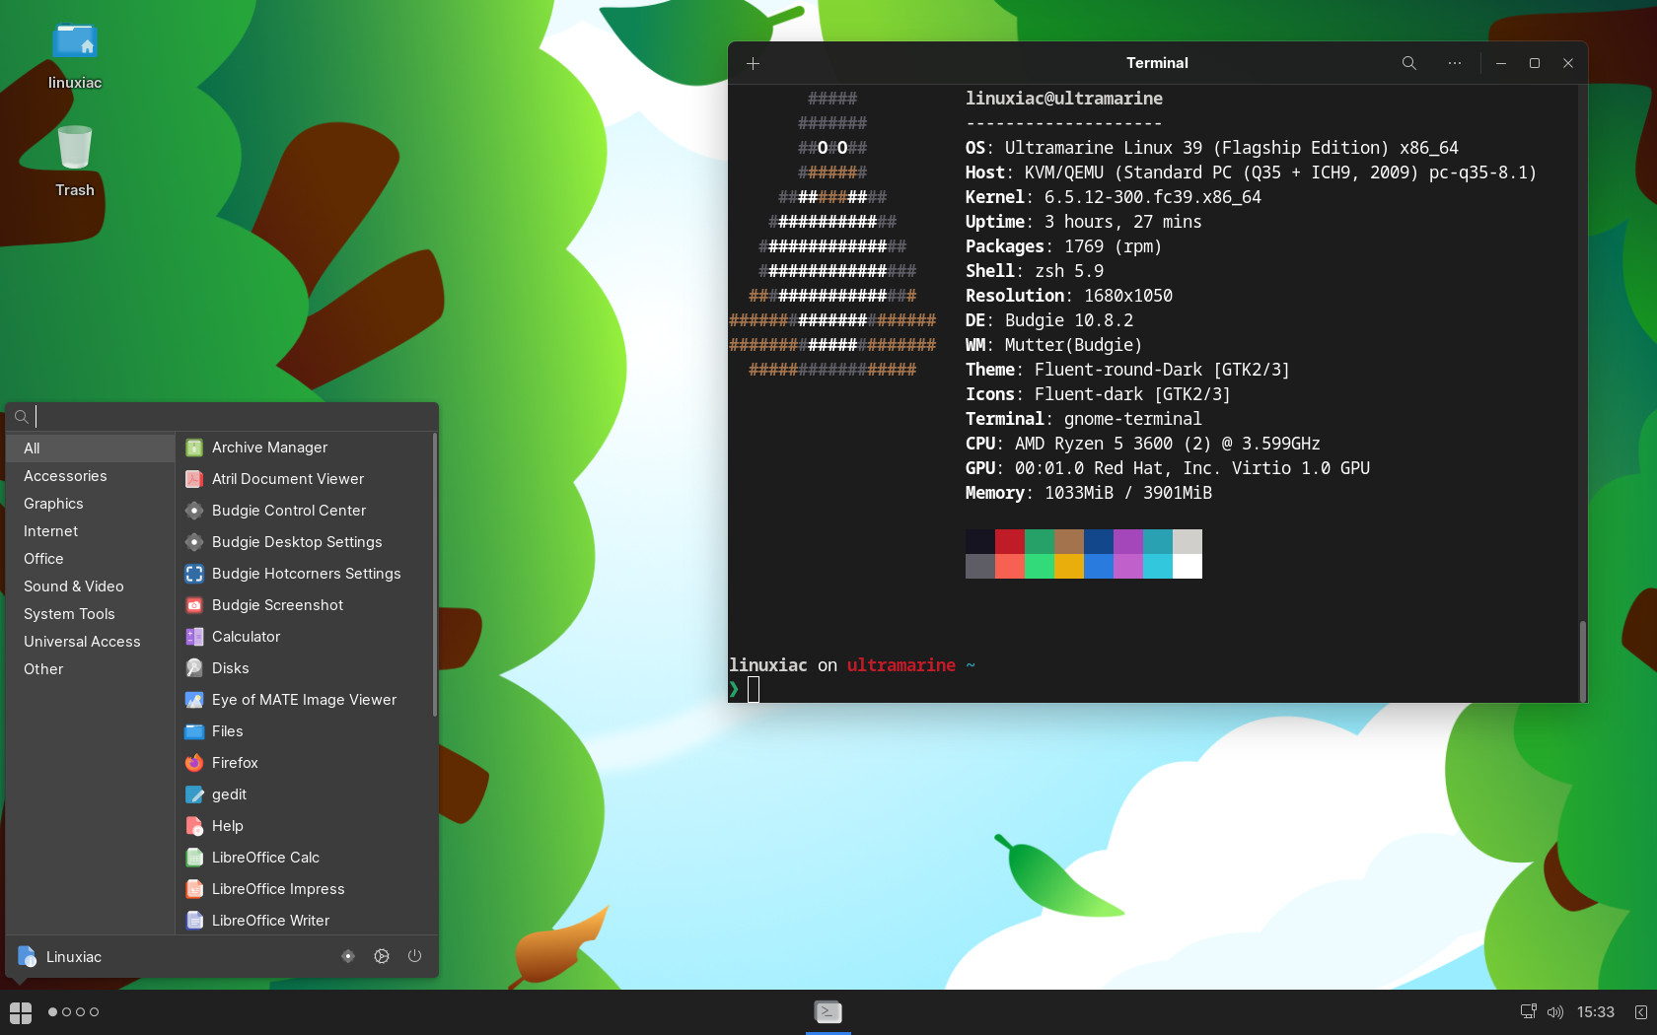
Task: Open Files manager icon in menu
Action: pos(194,731)
